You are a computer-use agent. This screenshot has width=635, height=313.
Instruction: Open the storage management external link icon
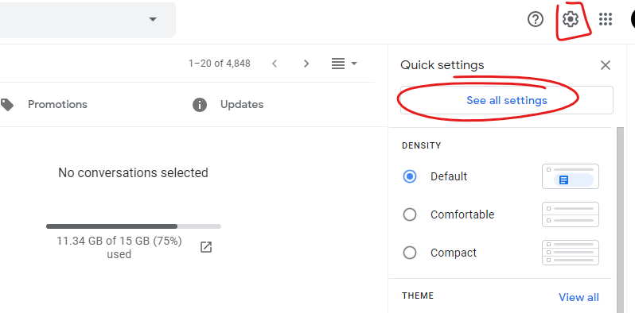(x=206, y=247)
